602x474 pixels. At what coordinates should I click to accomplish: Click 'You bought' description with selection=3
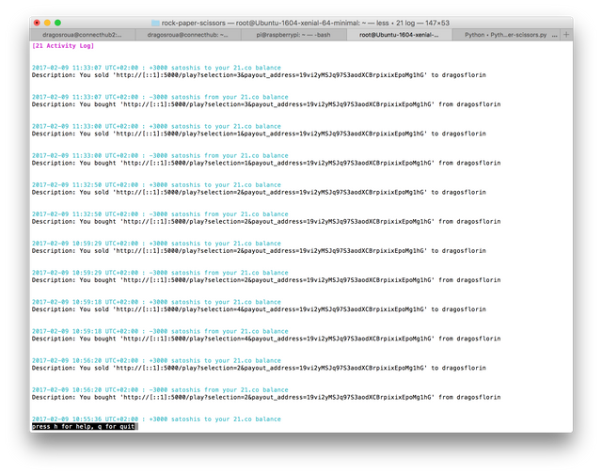tap(266, 104)
